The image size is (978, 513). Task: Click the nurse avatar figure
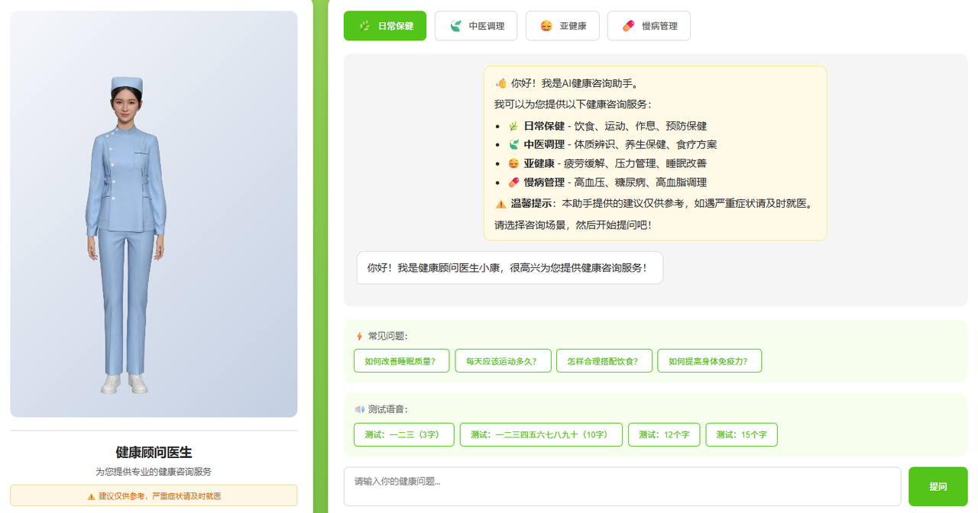coord(127,235)
